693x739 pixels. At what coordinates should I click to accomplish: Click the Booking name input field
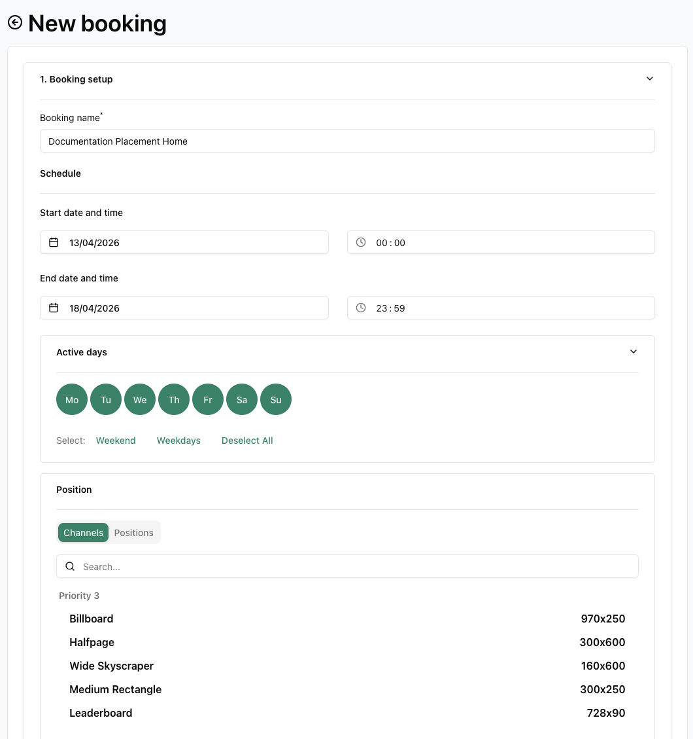(x=347, y=141)
